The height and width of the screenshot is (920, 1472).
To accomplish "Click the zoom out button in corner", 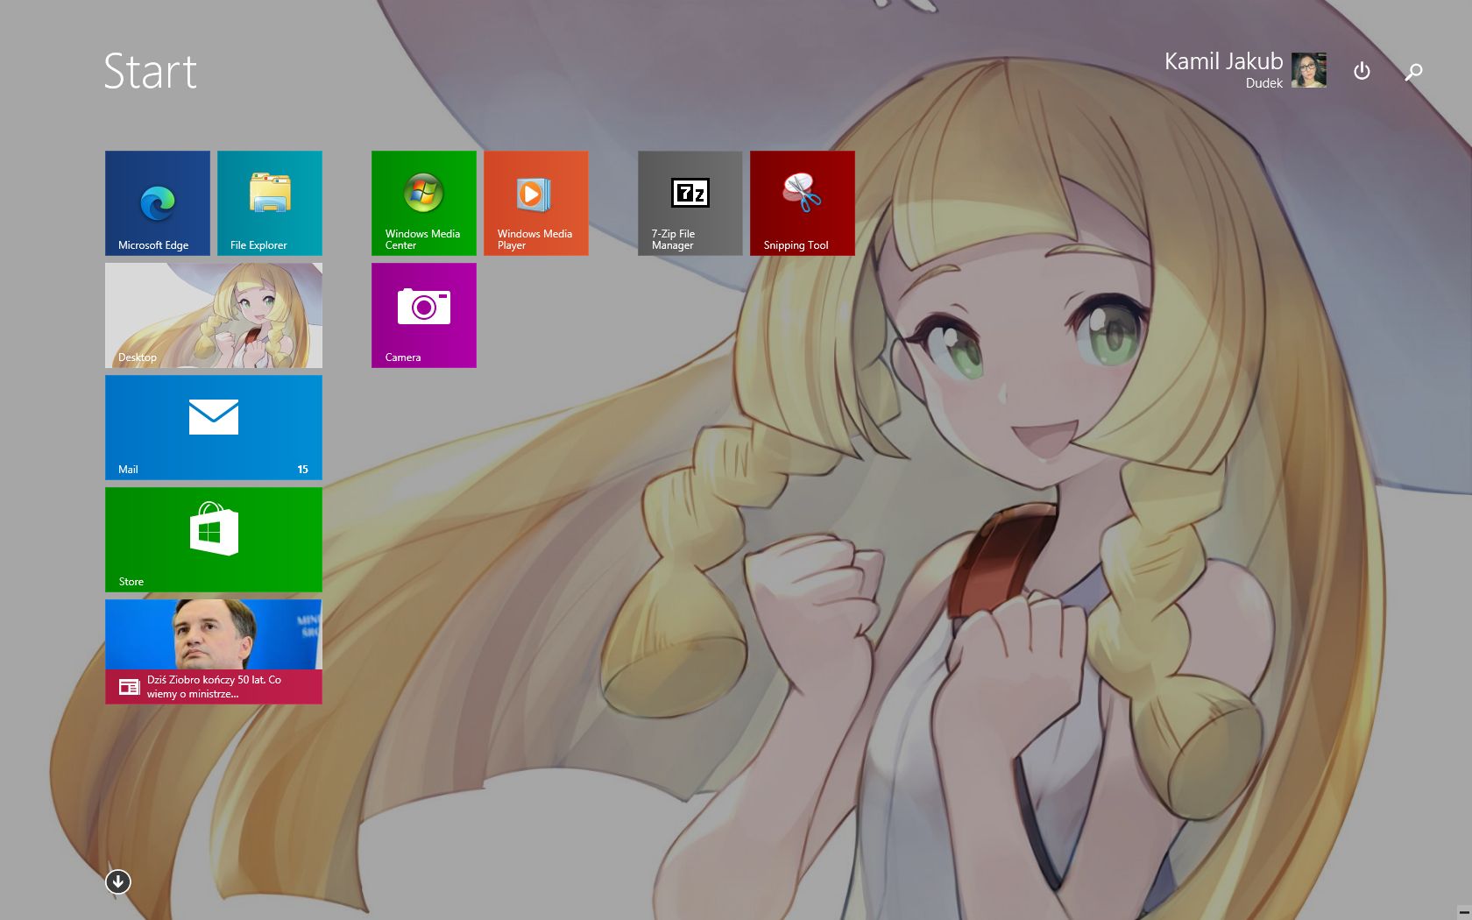I will [1463, 913].
